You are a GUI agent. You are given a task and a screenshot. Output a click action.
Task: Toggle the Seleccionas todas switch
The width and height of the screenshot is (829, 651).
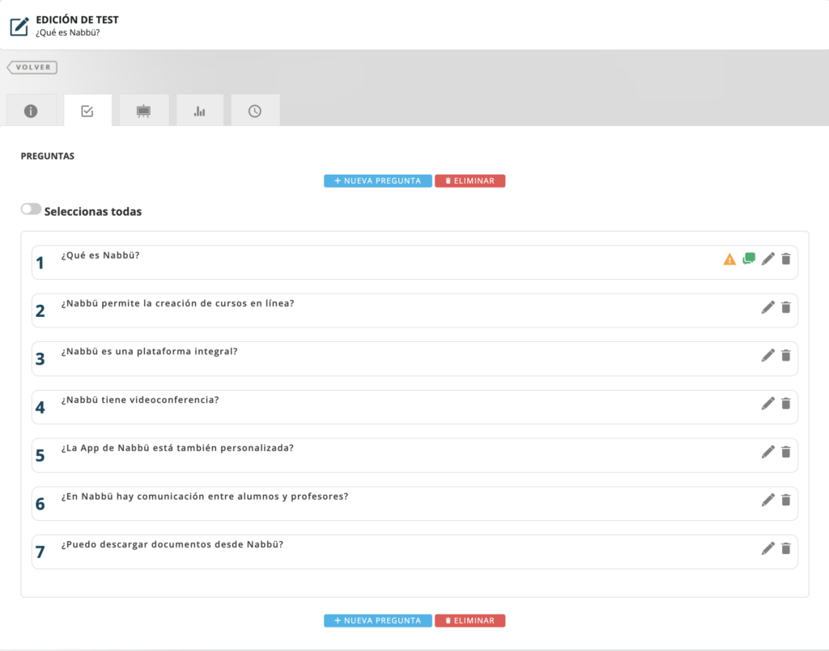(x=31, y=209)
